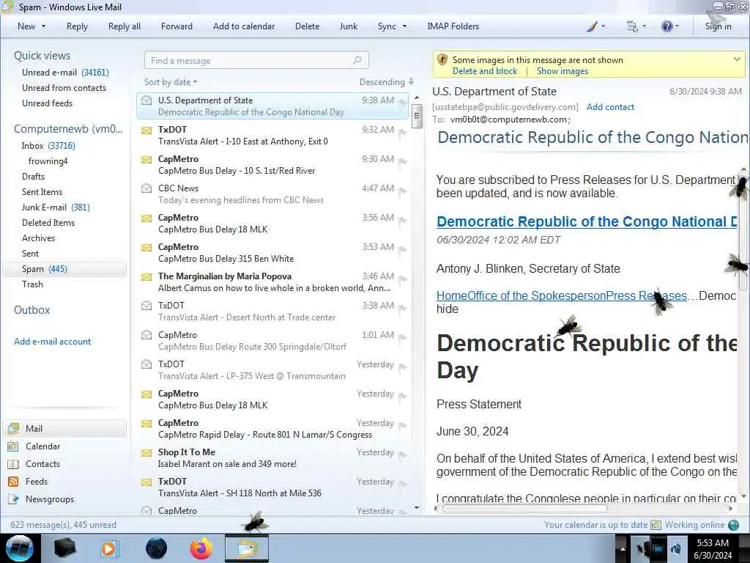The height and width of the screenshot is (563, 750).
Task: Open the taskbar clock showing 5:53 AM
Action: [712, 548]
